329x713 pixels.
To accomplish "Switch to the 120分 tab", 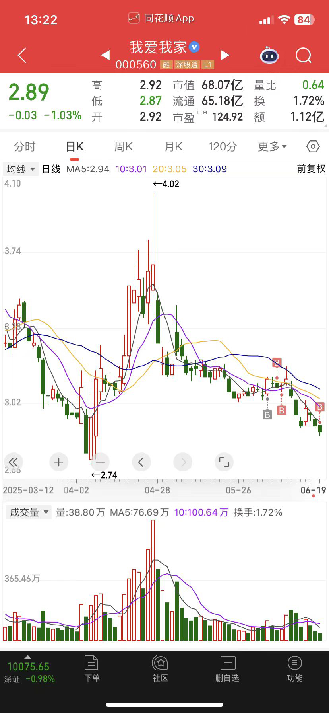I will pos(223,147).
